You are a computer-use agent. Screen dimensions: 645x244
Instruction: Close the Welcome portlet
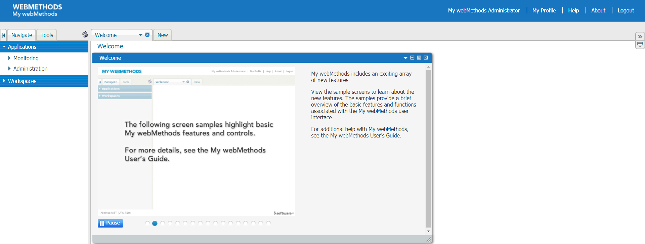tap(426, 58)
